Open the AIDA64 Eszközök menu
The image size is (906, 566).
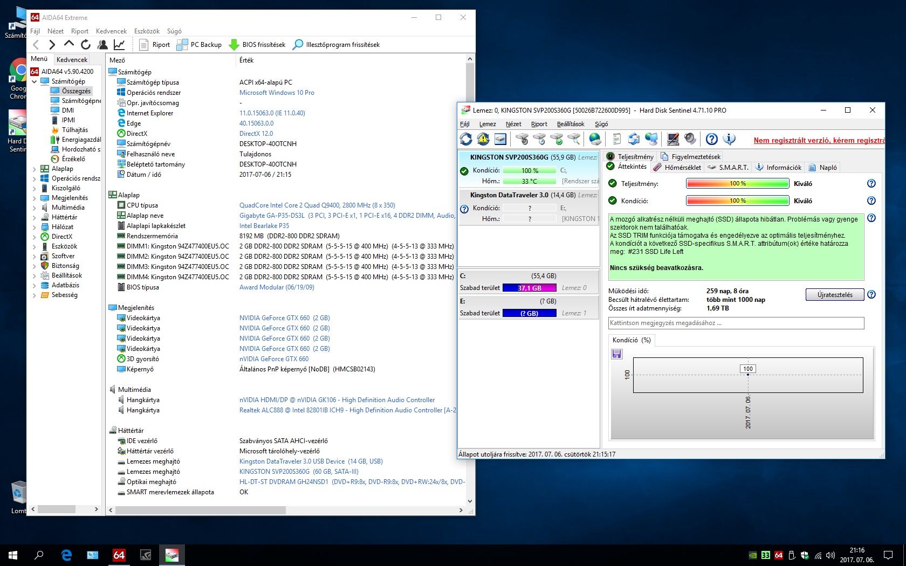point(147,31)
